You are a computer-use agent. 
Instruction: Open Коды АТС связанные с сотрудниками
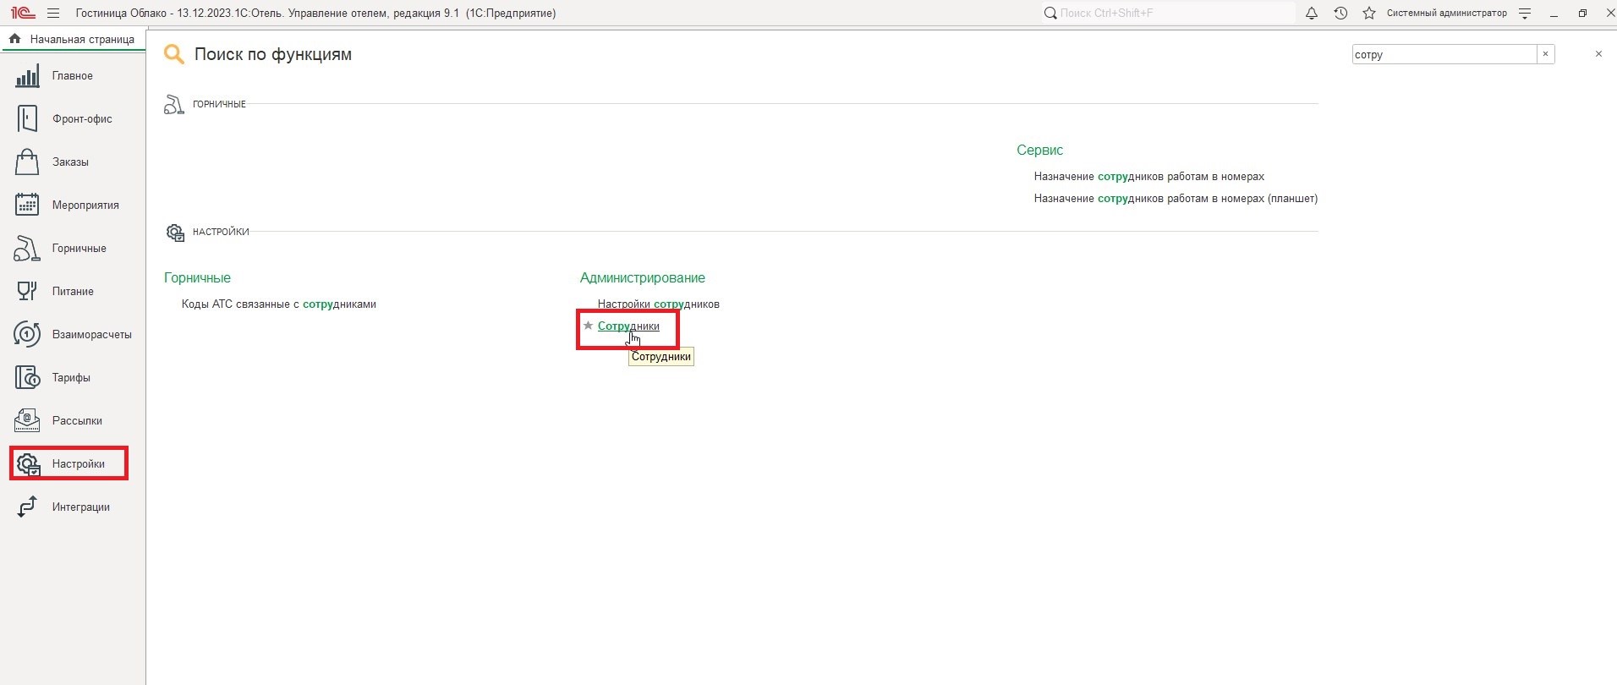[279, 304]
